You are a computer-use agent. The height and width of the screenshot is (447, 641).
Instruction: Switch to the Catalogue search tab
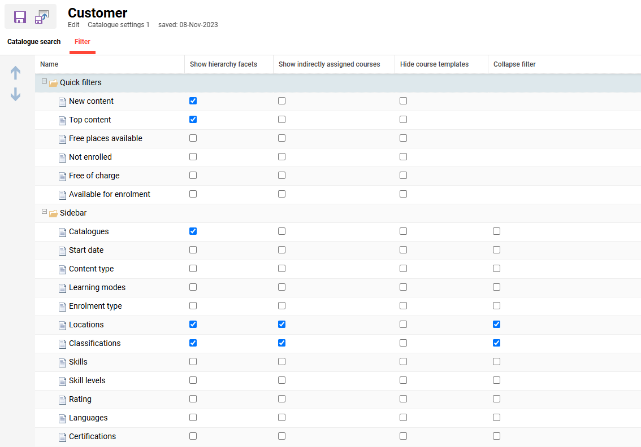click(x=34, y=42)
